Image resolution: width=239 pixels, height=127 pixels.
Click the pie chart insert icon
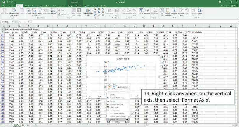coord(95,15)
